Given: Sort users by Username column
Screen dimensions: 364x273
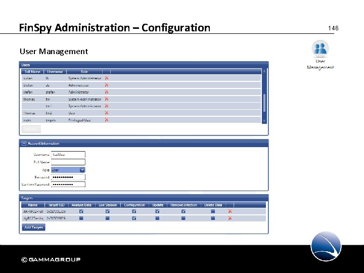Looking at the screenshot, I should 55,72.
